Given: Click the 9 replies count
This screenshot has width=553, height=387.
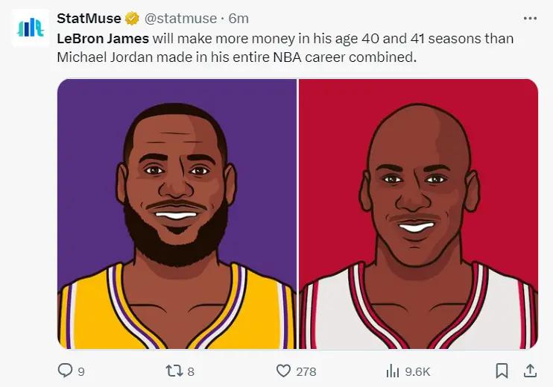Looking at the screenshot, I should (80, 371).
